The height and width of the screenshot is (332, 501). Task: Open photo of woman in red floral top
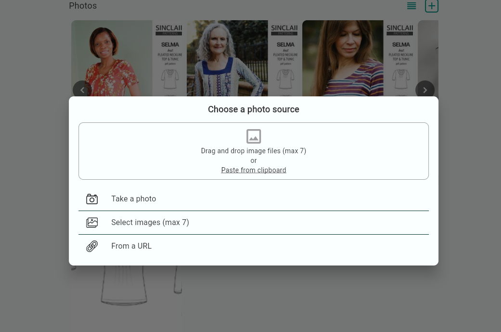point(112,58)
